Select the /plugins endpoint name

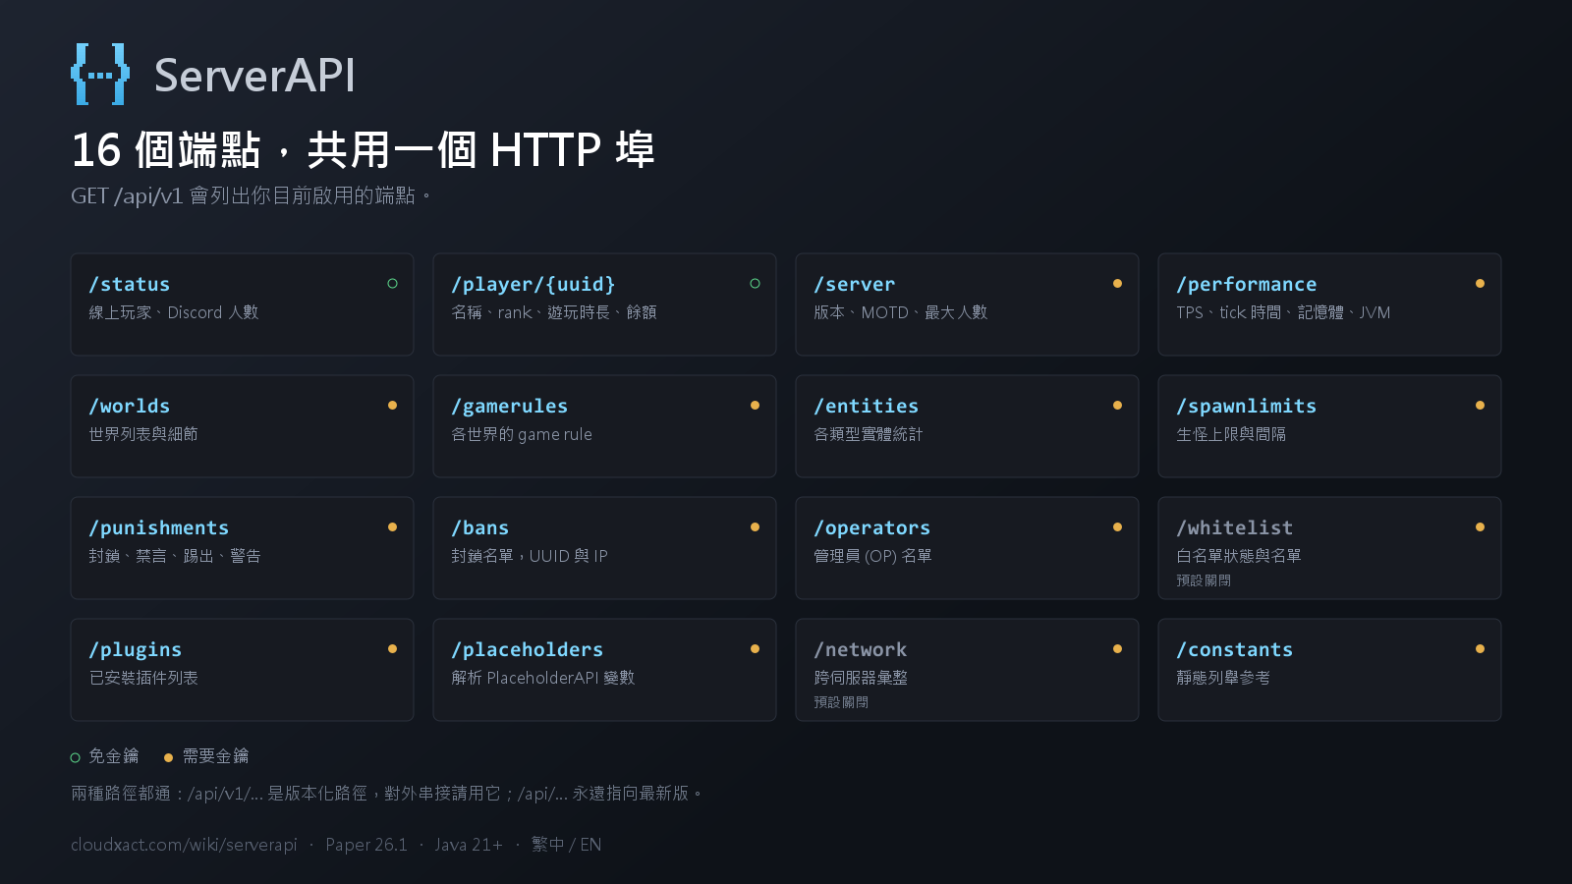[135, 649]
